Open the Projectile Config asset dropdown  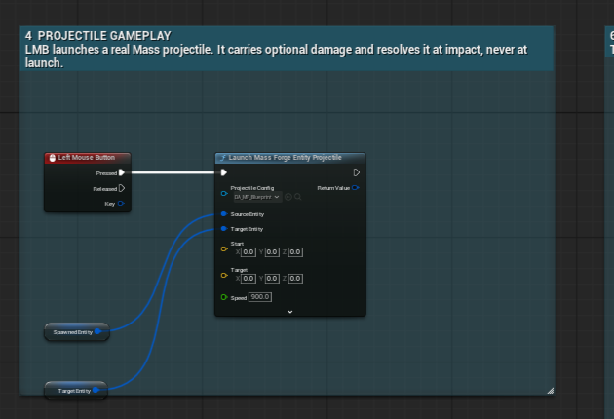coord(257,197)
